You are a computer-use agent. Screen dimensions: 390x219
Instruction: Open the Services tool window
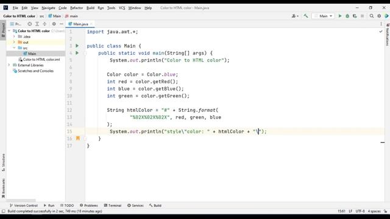(x=135, y=206)
